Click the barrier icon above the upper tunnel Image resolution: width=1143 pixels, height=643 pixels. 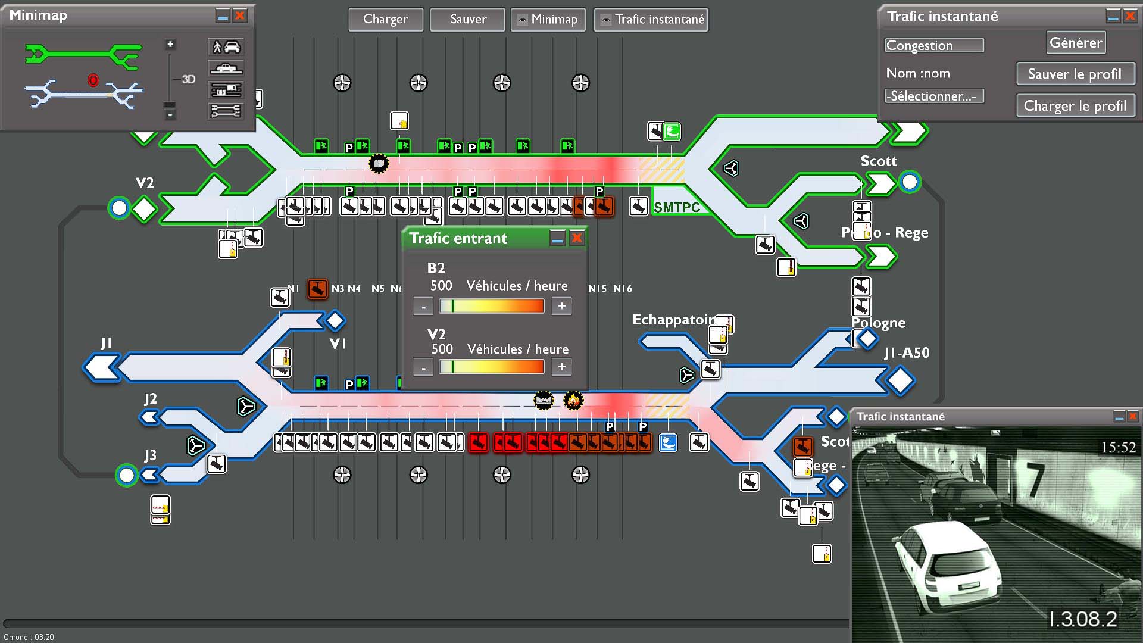tap(399, 121)
